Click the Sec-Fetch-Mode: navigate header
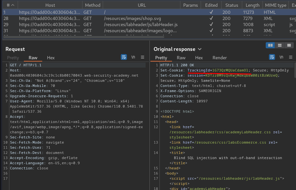The width and height of the screenshot is (296, 190). click(37, 142)
